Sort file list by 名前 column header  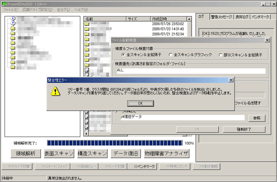(x=105, y=19)
